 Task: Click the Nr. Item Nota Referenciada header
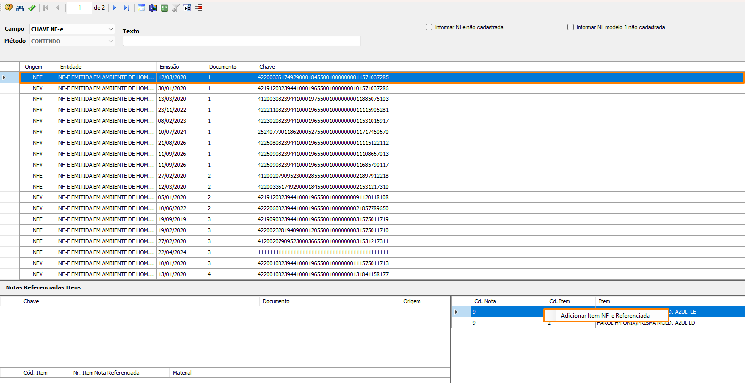(119, 373)
